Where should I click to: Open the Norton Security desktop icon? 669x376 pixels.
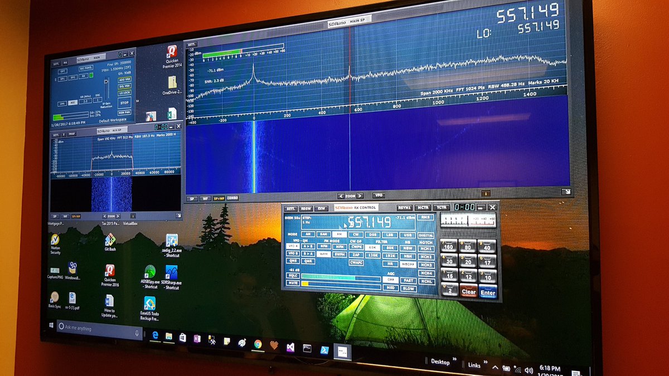56,245
